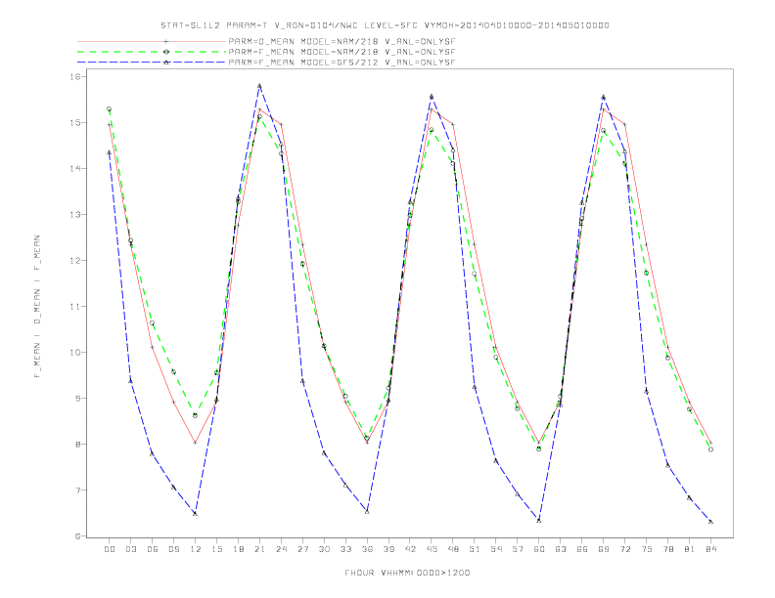Click y-axis tick label 16
Screen dimensions: 775x598
[75, 76]
